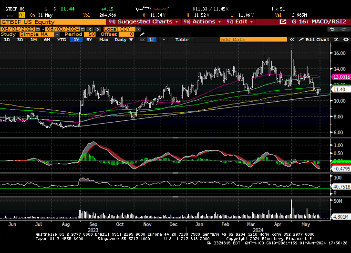
Task: Click the Period field showing 50
Action: coord(90,34)
